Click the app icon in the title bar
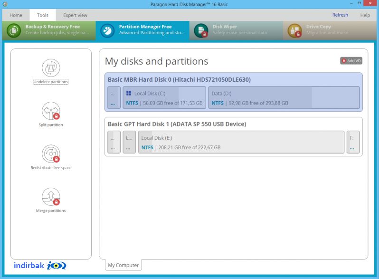This screenshot has width=379, height=279. coord(5,4)
